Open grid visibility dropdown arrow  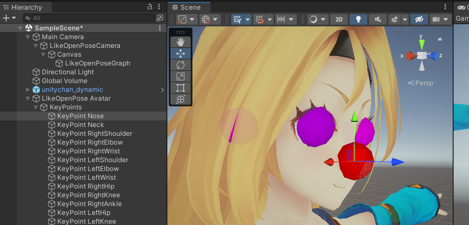248,19
